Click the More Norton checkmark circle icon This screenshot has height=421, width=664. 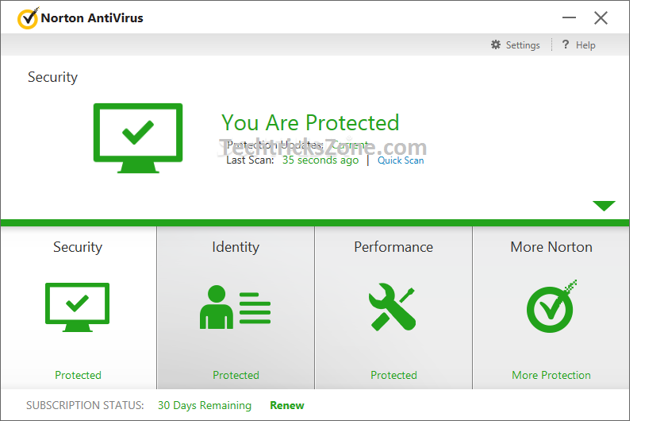pyautogui.click(x=551, y=306)
